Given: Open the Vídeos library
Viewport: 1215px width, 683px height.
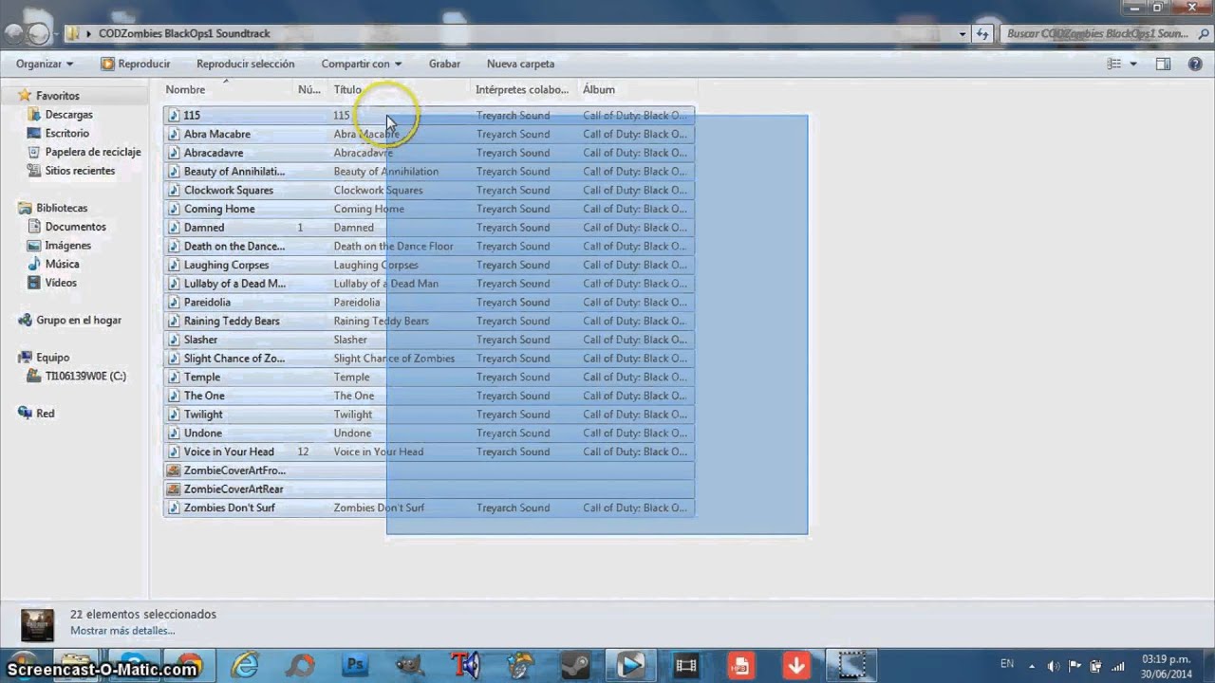Looking at the screenshot, I should tap(61, 283).
